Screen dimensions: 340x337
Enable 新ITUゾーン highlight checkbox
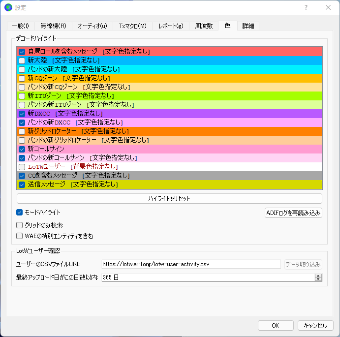tap(22, 96)
